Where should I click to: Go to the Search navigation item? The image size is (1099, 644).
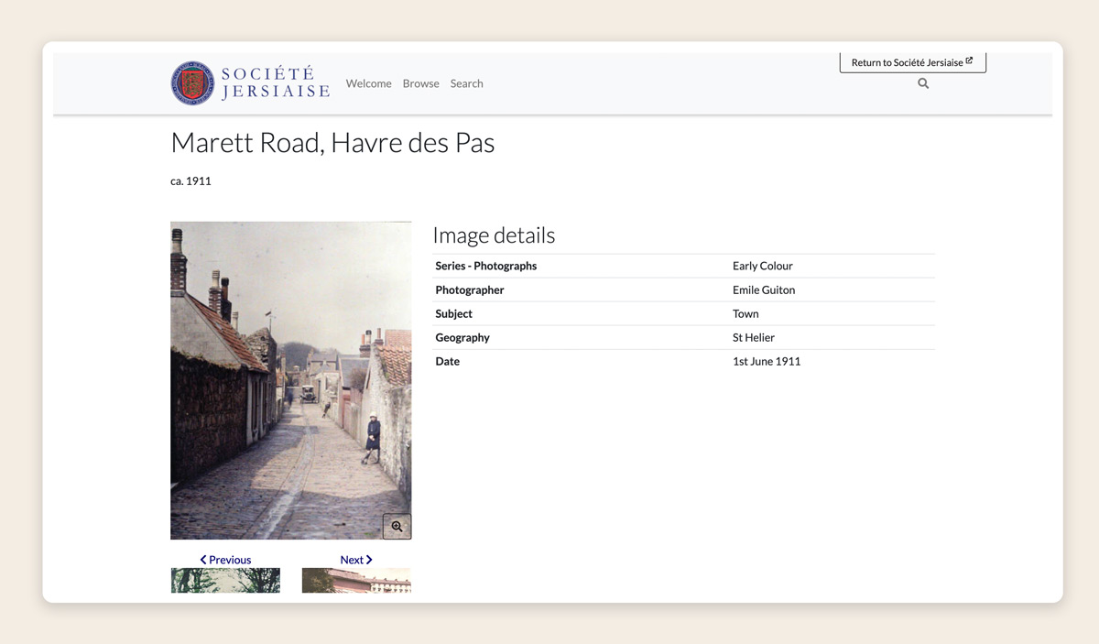(466, 83)
